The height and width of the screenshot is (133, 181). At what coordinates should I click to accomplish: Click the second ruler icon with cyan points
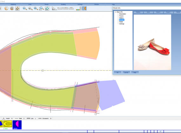65,8
